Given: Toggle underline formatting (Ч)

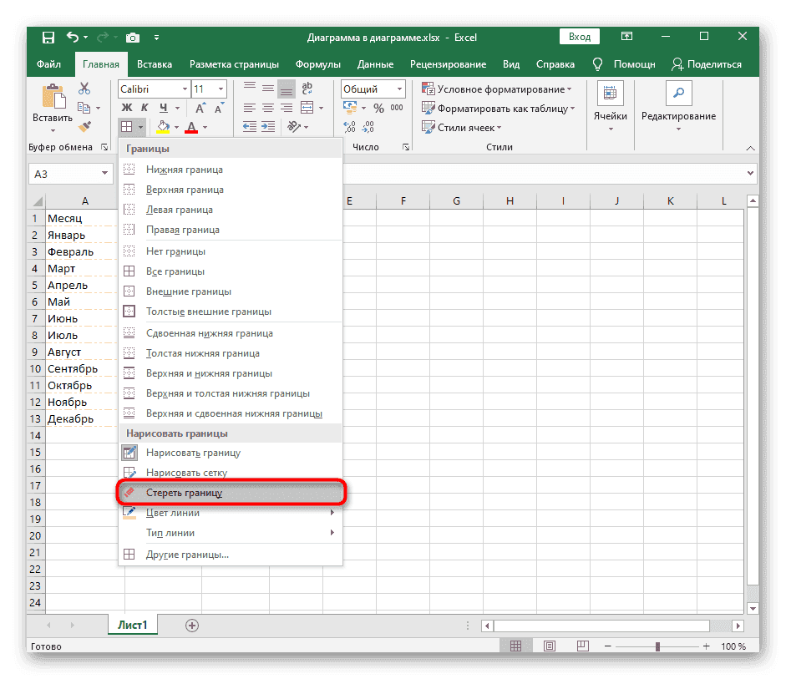Looking at the screenshot, I should 164,108.
